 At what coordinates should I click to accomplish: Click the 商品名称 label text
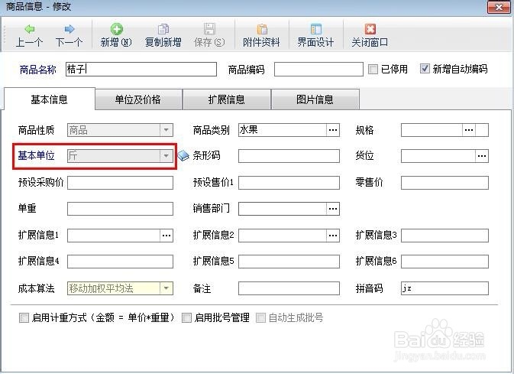[x=37, y=70]
